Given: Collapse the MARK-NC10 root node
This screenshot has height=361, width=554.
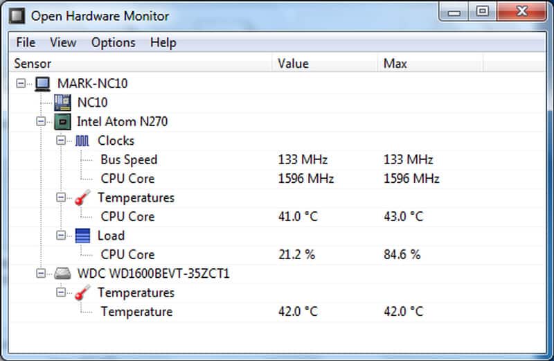Looking at the screenshot, I should click(x=22, y=84).
